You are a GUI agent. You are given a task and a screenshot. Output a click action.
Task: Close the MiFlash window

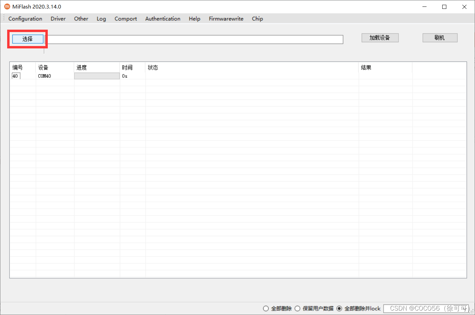464,6
